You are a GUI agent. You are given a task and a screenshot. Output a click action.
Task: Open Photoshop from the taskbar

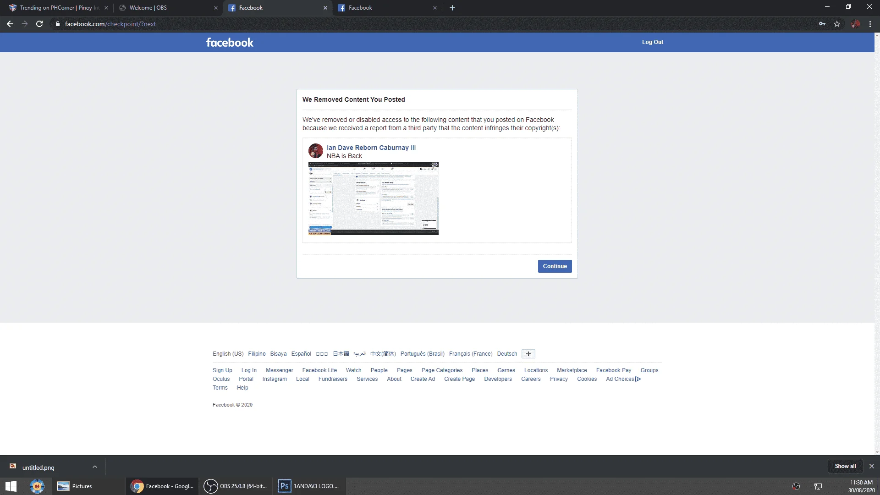pyautogui.click(x=309, y=486)
